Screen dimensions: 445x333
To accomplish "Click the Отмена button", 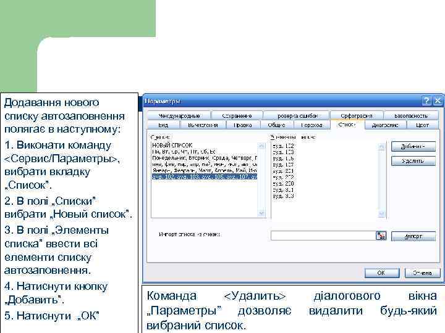I will 422,273.
